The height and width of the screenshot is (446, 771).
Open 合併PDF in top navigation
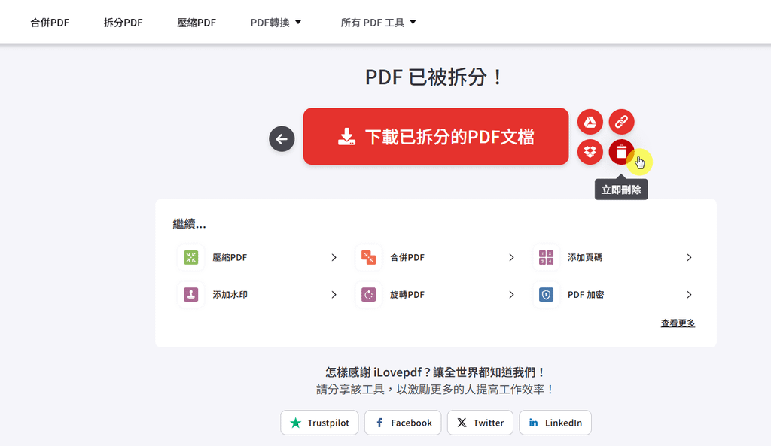pos(50,23)
